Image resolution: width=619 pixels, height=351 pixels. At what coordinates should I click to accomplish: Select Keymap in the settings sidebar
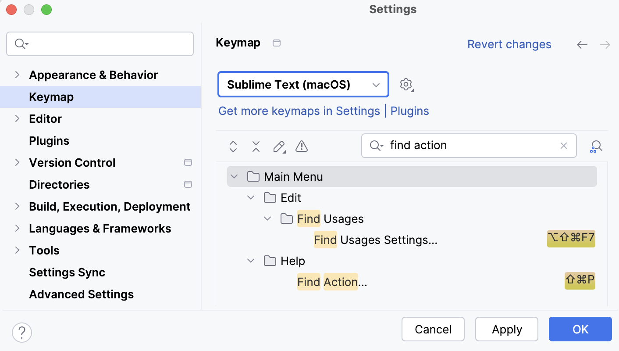[x=51, y=97]
